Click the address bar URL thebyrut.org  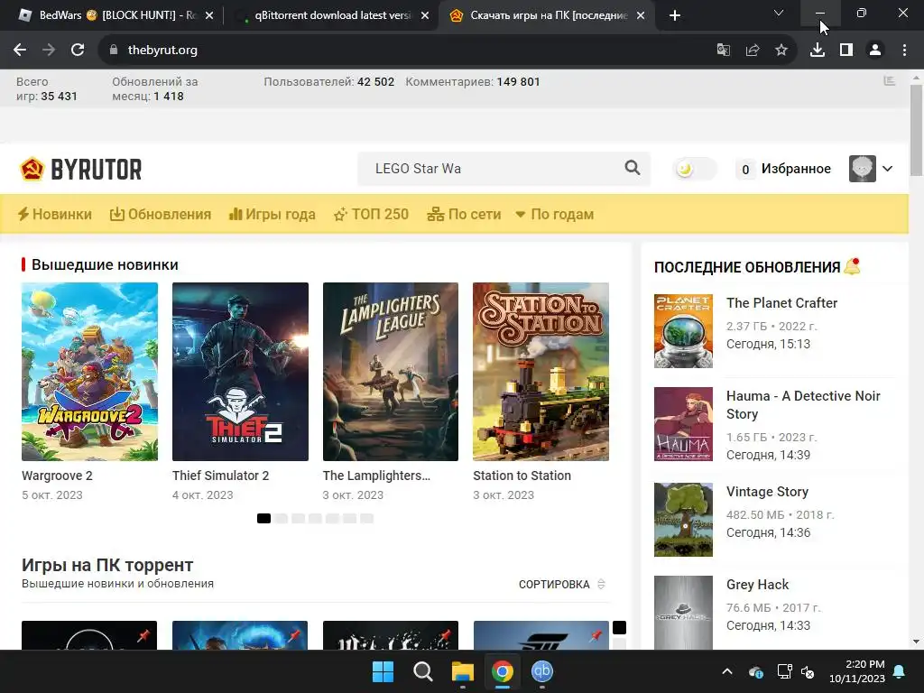coord(162,51)
